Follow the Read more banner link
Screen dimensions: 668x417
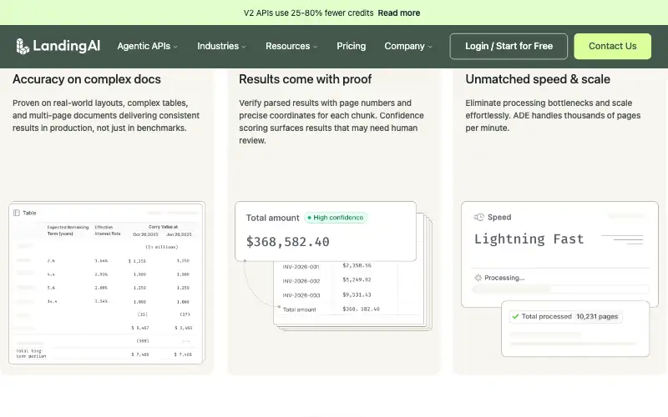tap(399, 13)
